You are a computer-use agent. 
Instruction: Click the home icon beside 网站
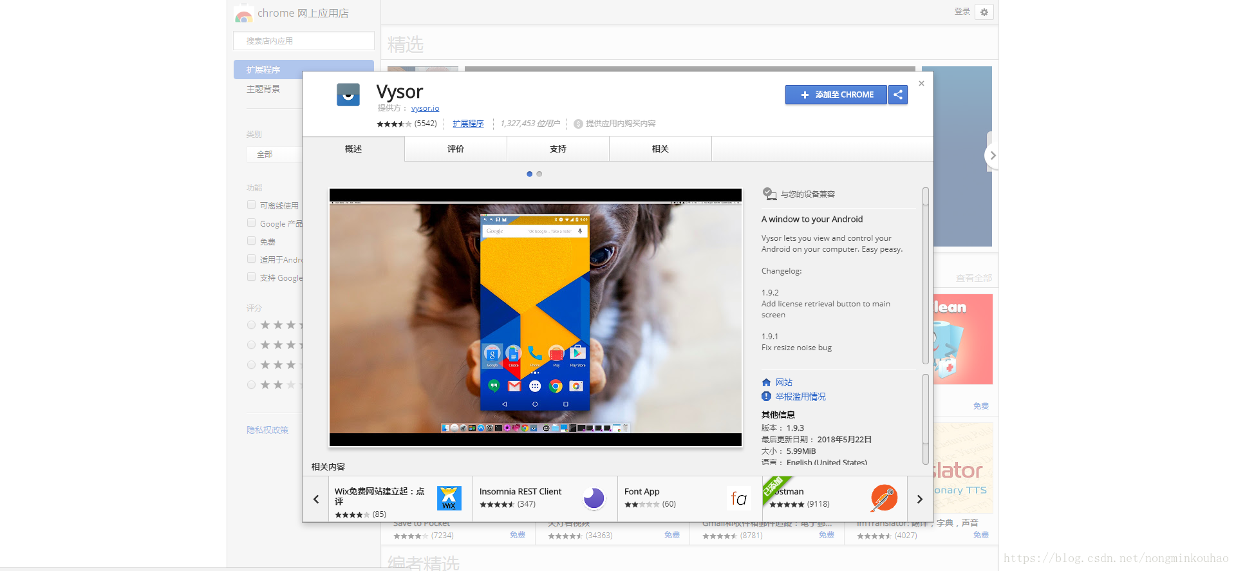766,382
